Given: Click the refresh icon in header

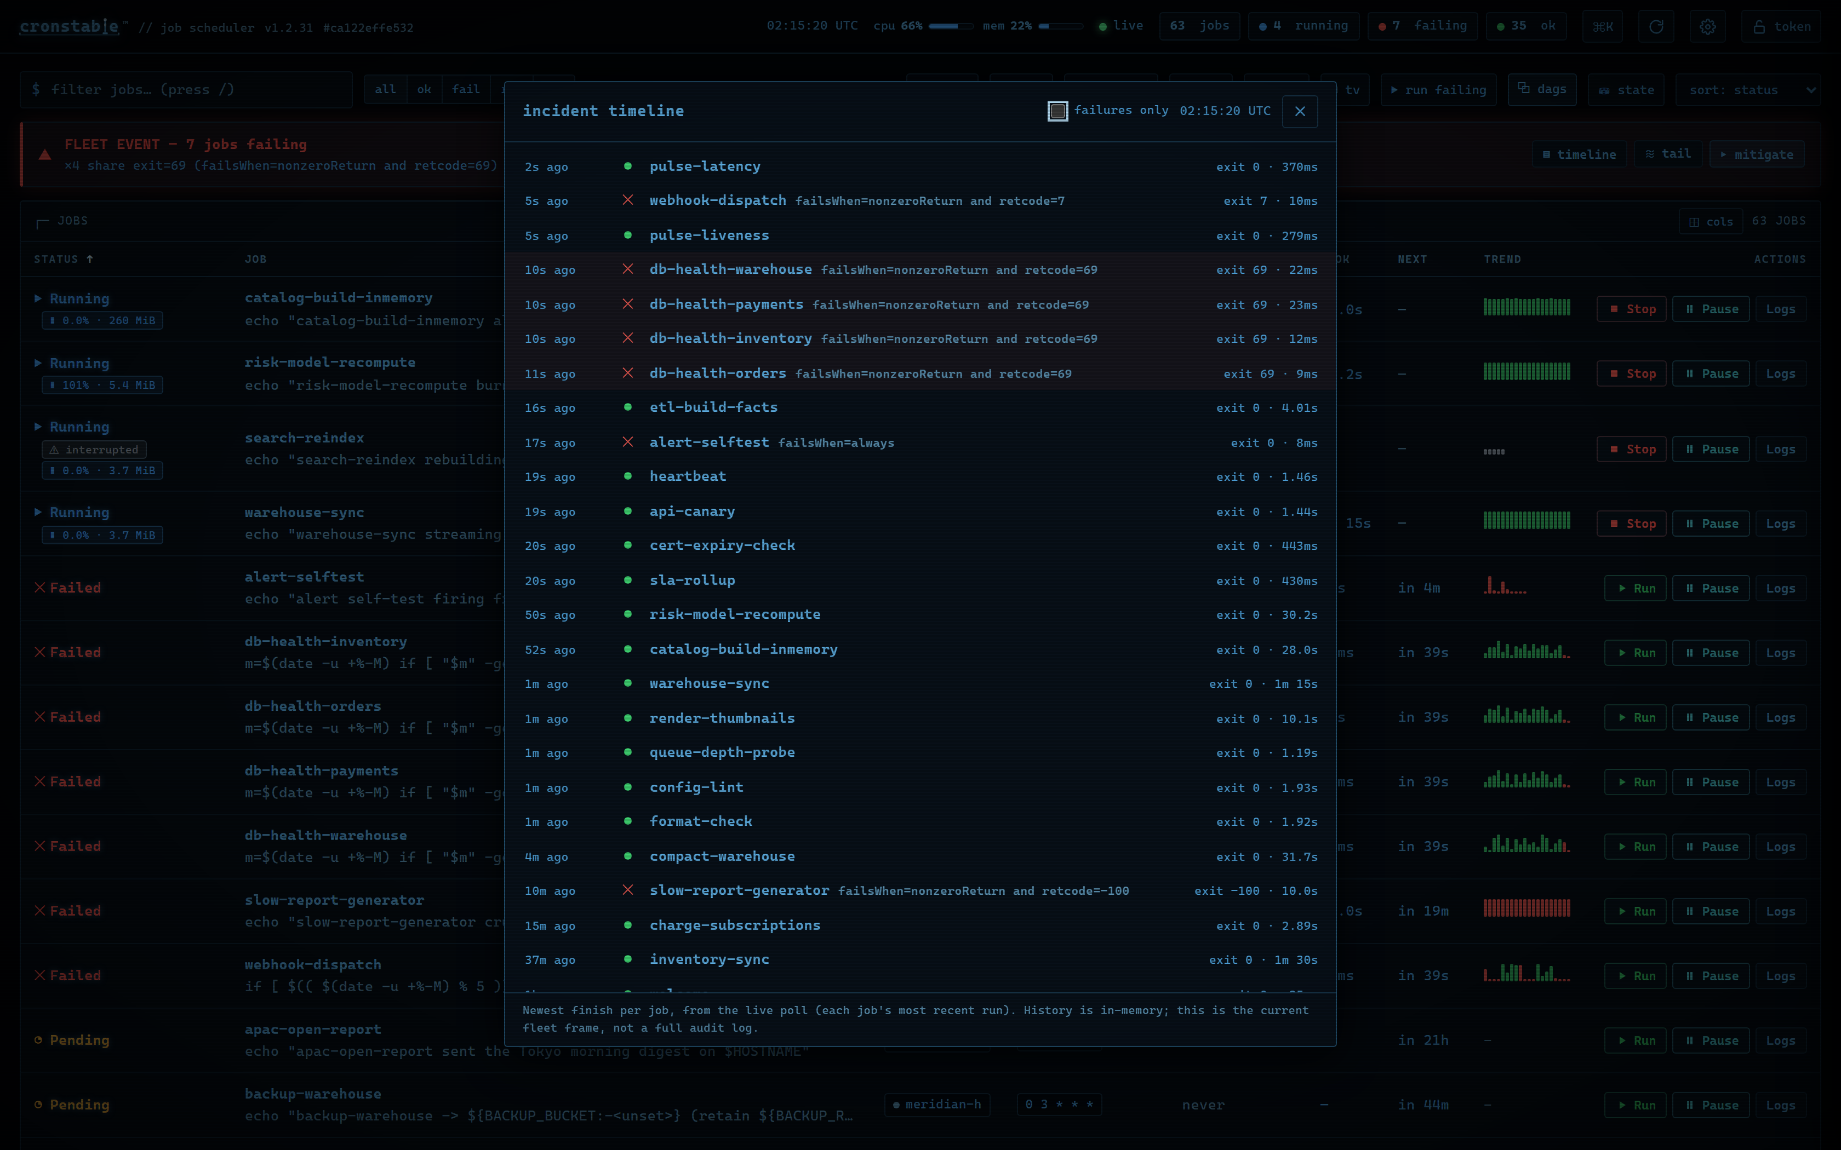Looking at the screenshot, I should pyautogui.click(x=1655, y=27).
